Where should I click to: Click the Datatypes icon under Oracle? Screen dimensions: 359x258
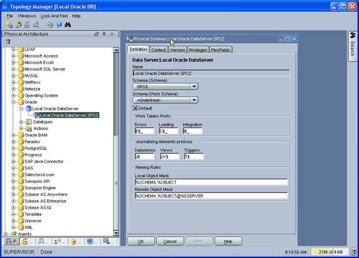[x=29, y=122]
